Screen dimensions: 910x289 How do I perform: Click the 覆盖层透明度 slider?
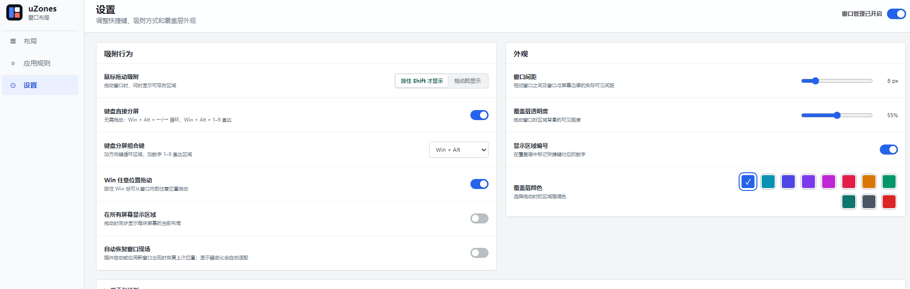tap(837, 115)
